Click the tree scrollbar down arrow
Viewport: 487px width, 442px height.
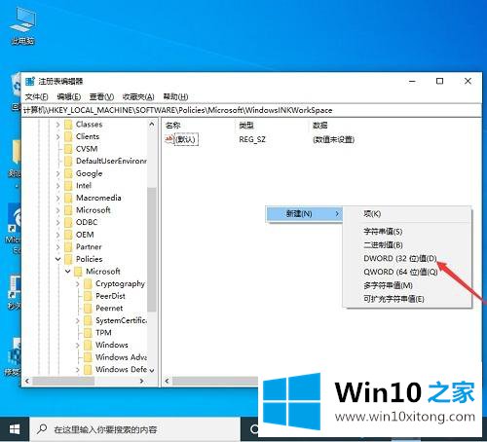pos(152,370)
